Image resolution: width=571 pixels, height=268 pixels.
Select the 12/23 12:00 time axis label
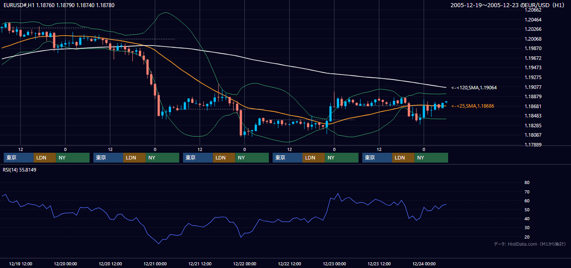point(379,264)
